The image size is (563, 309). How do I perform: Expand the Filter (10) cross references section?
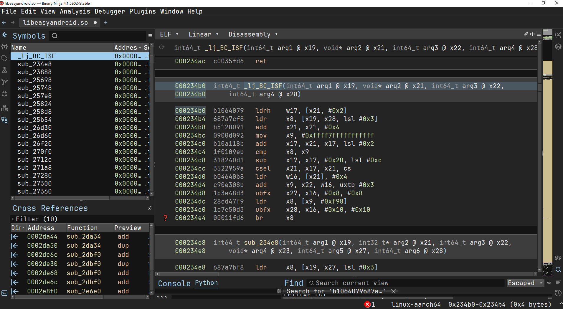[x=13, y=219]
